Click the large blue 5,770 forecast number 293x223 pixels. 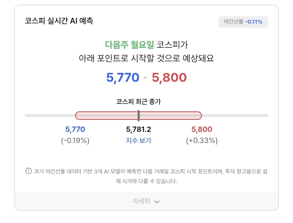point(123,77)
